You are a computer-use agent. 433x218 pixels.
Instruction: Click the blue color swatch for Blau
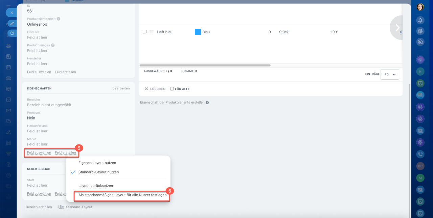(x=198, y=32)
